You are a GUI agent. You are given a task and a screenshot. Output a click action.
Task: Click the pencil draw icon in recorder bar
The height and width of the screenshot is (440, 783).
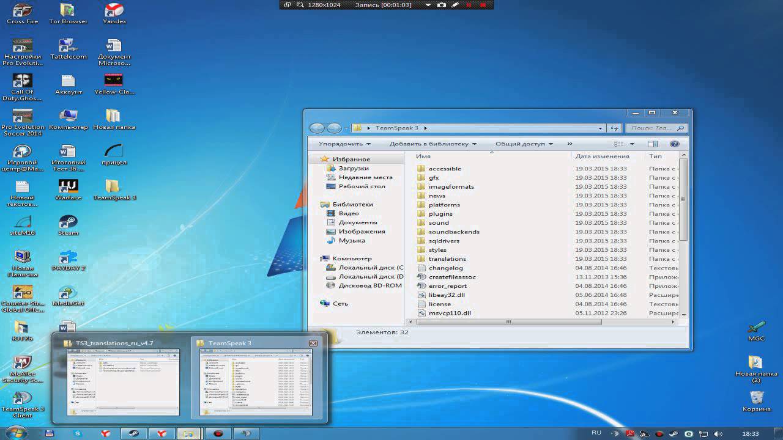[455, 5]
